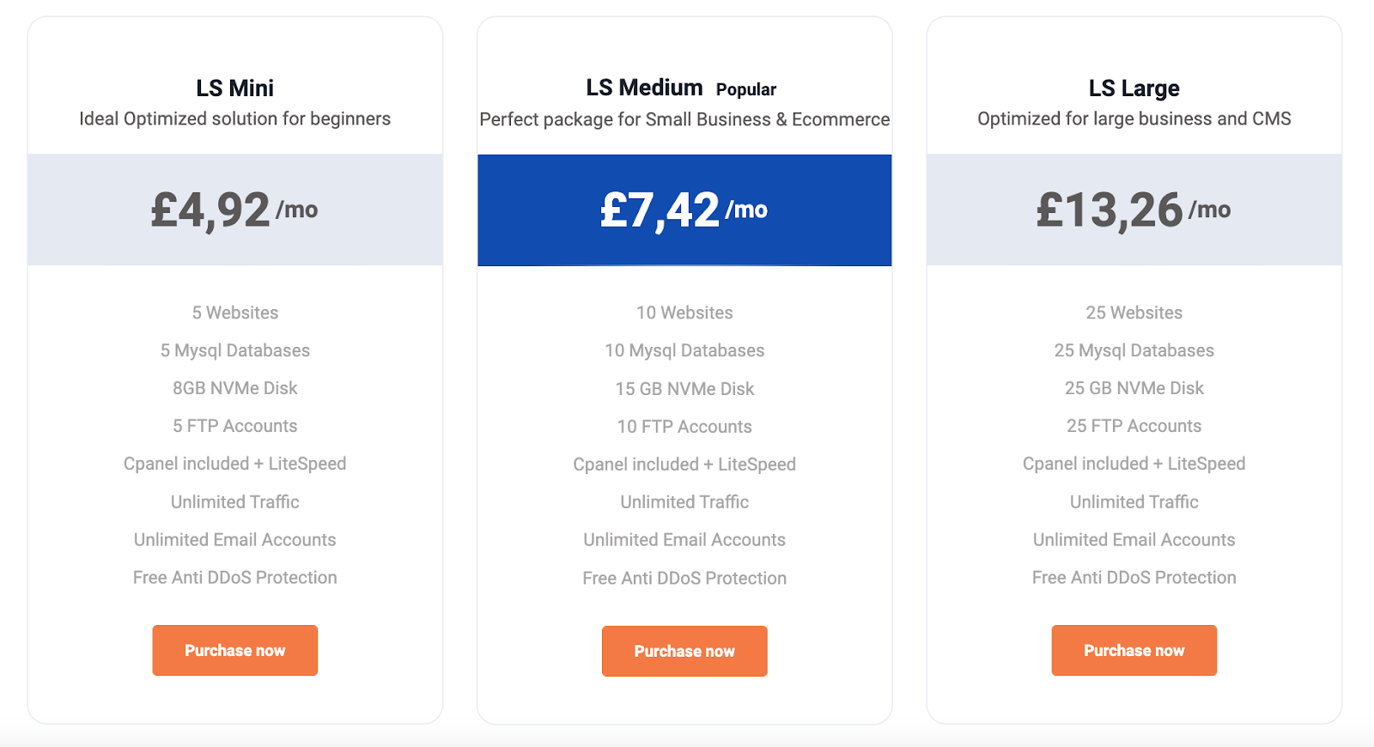Click 'Optimized for large business and CMS' text
1374x747 pixels.
coord(1134,118)
